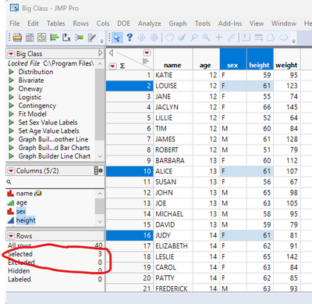Collapse the side panels with the table corner triangle
The image size is (312, 304).
pyautogui.click(x=111, y=52)
